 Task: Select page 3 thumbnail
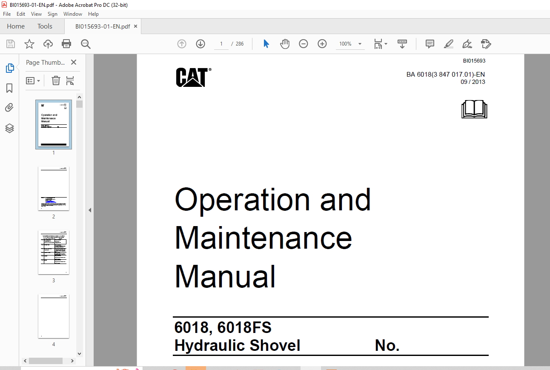click(54, 252)
